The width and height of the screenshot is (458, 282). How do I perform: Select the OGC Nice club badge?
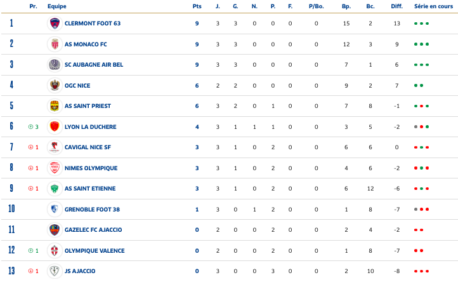[55, 85]
